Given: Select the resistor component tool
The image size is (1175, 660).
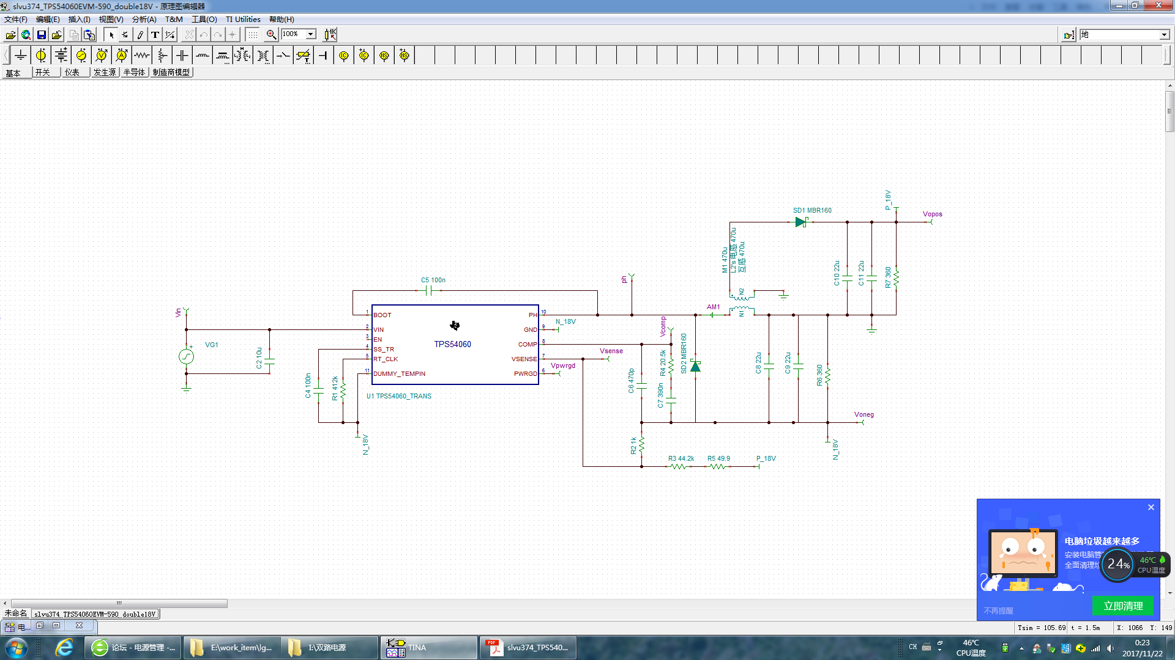Looking at the screenshot, I should [x=142, y=56].
